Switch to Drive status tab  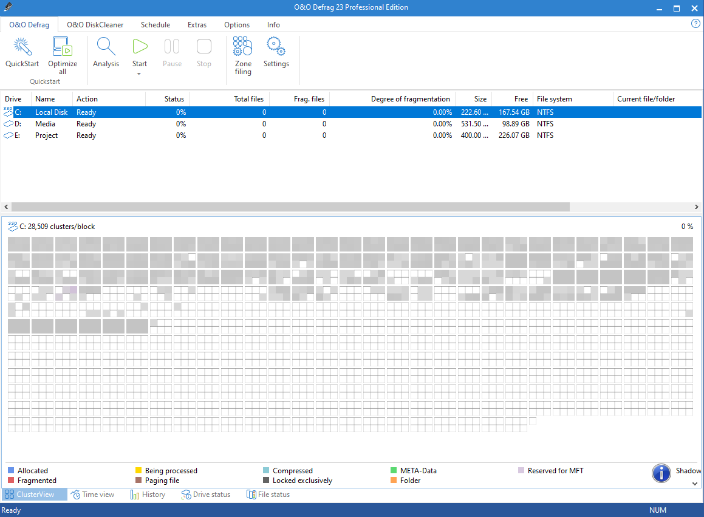[206, 495]
